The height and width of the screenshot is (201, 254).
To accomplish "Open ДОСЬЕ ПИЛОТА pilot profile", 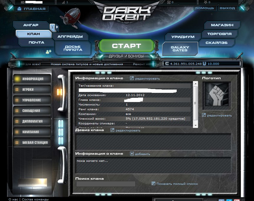I will pos(73,48).
